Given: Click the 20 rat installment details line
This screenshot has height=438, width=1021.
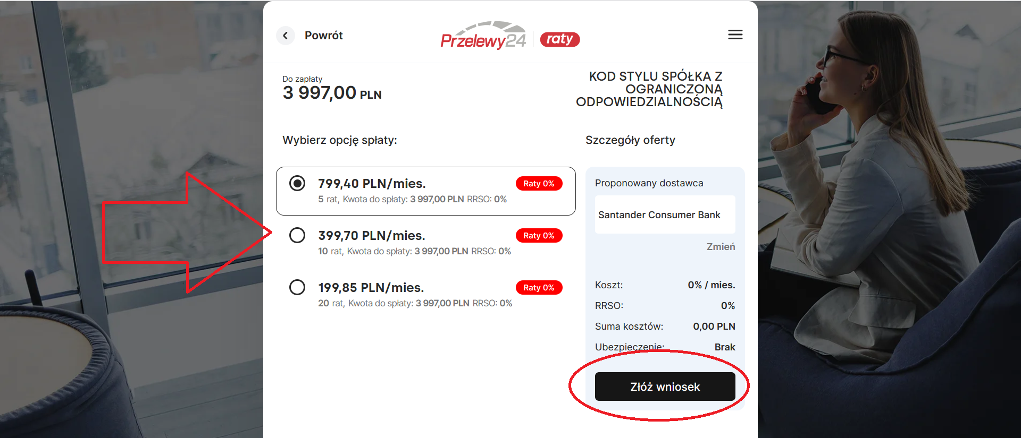Looking at the screenshot, I should [415, 303].
